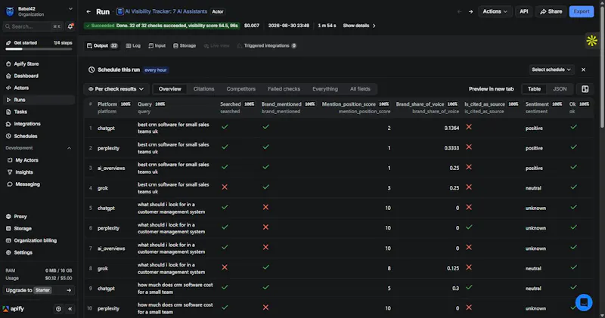Click the apify logo
The image size is (605, 318).
14,309
